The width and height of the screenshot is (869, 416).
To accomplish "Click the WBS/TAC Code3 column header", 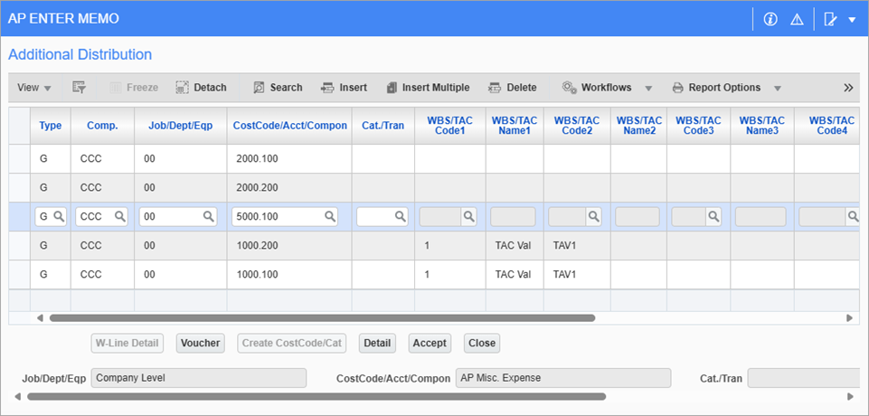I will [698, 126].
